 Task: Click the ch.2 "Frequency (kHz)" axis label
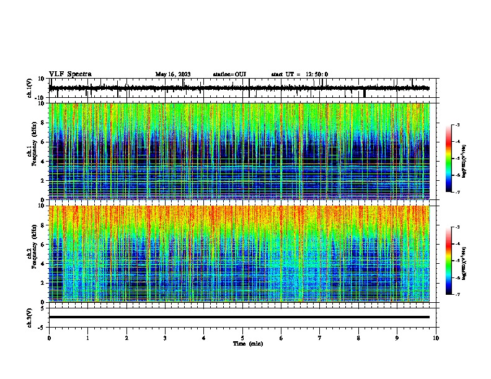click(34, 246)
